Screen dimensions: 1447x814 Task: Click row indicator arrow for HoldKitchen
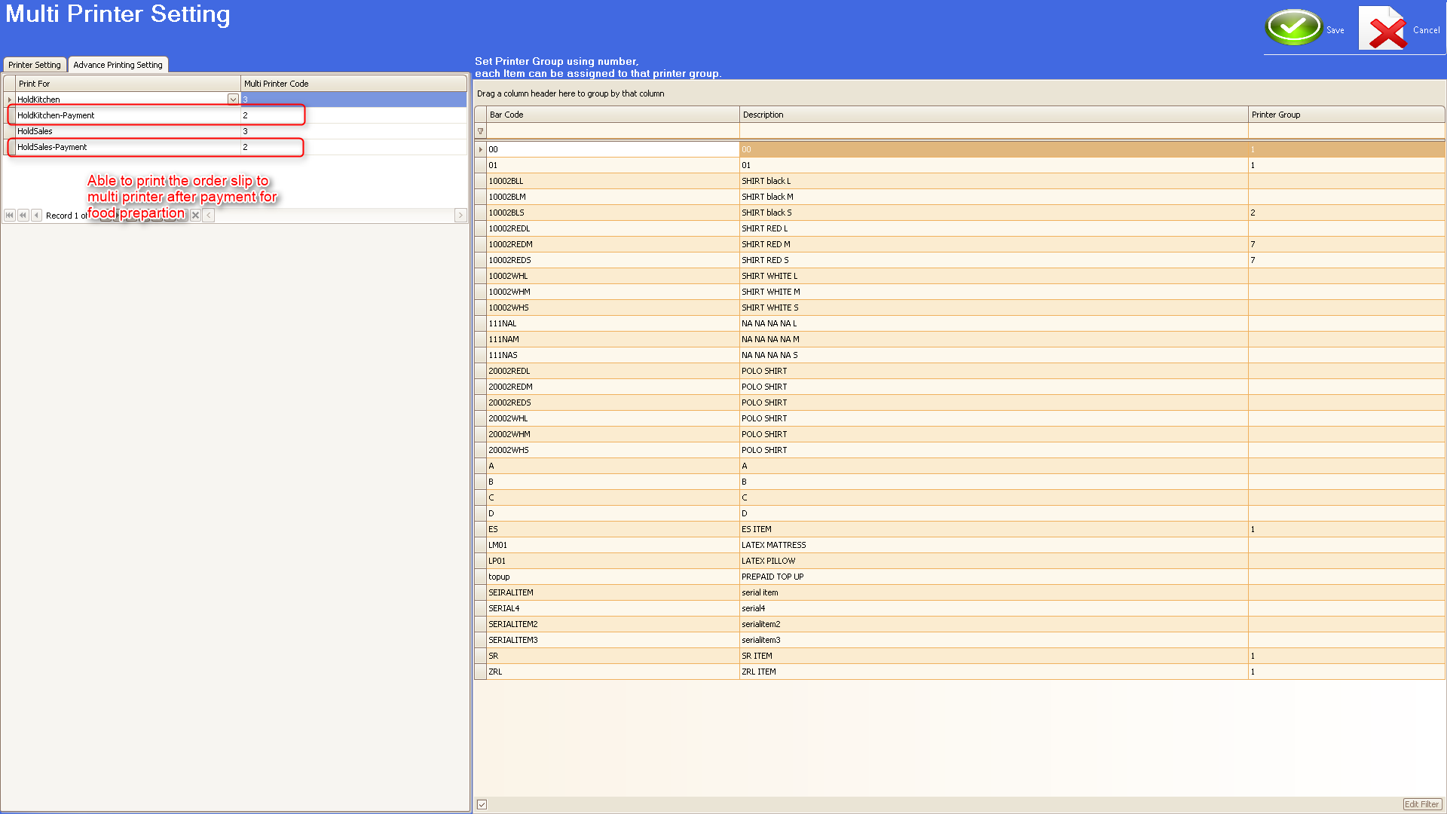(9, 99)
